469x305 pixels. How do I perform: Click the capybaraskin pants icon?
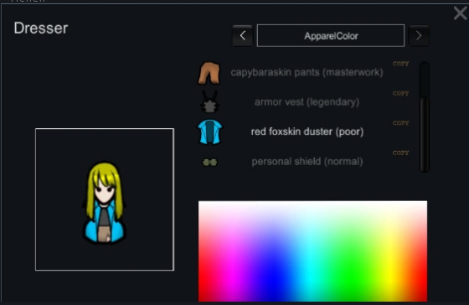209,73
